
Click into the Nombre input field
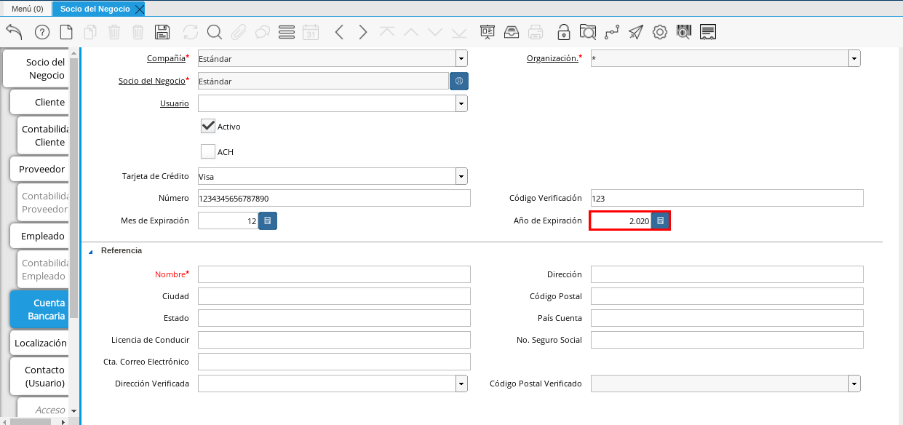pos(334,274)
